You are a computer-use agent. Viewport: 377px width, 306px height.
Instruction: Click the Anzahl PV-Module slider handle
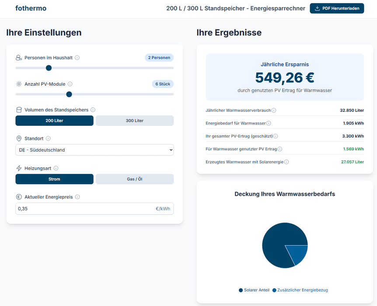(x=69, y=94)
